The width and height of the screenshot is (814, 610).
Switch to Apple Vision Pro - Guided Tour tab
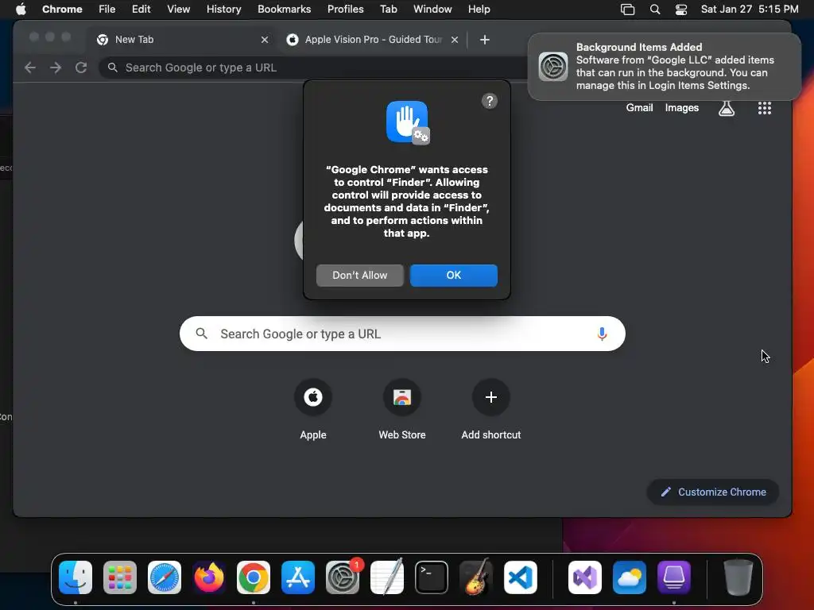tap(373, 40)
